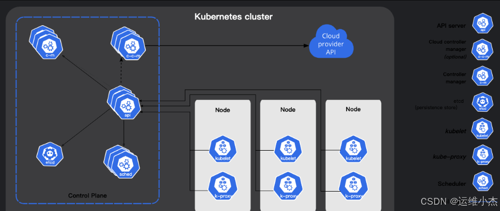Viewport: 500px width, 211px height.
Task: Click the 'Kubernetes cluster' title text
Action: [x=233, y=17]
